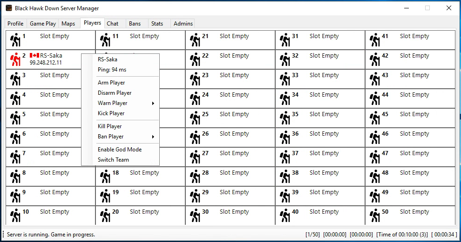Click the soldier icon in slot 8

click(x=15, y=177)
